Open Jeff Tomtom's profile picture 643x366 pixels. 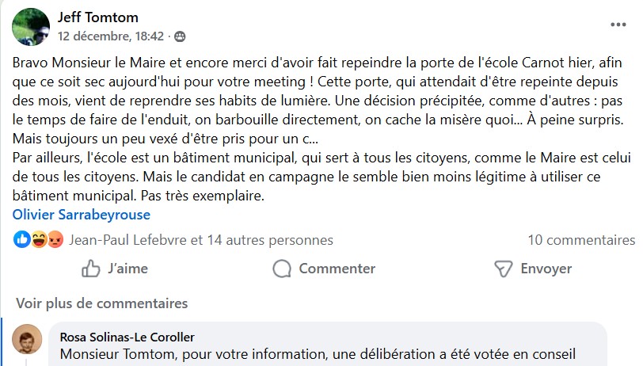pos(31,27)
